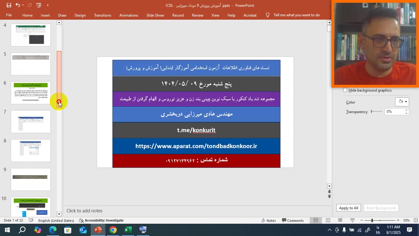This screenshot has height=236, width=419.
Task: Click the slide editor scroll-up arrow
Action: [x=329, y=22]
